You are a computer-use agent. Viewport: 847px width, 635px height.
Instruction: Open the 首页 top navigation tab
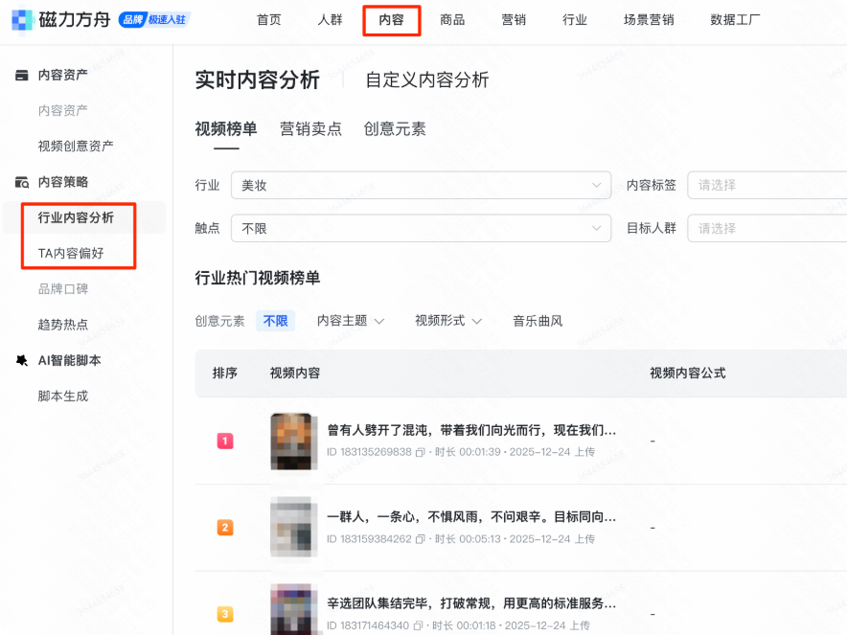coord(269,20)
